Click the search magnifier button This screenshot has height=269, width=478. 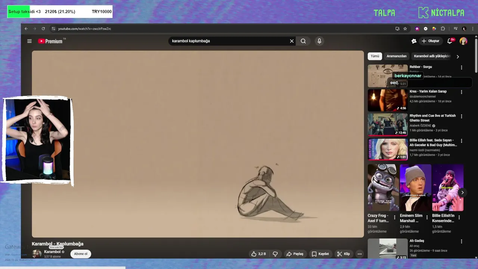303,41
